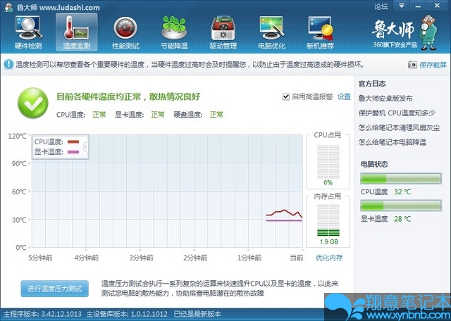Viewport: 451px width, 321px height.
Task: Open the 新机推荐 new PC recommendation tab
Action: 320,33
